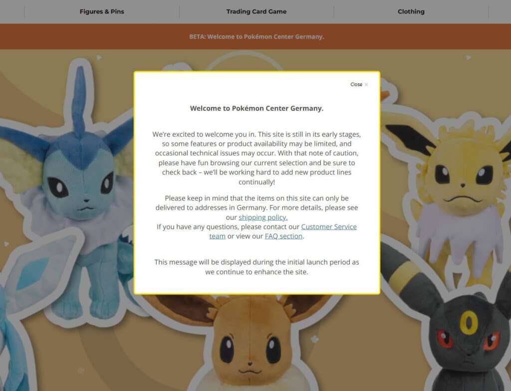Open the Clothing menu
Screen dimensions: 511x391
click(x=411, y=11)
